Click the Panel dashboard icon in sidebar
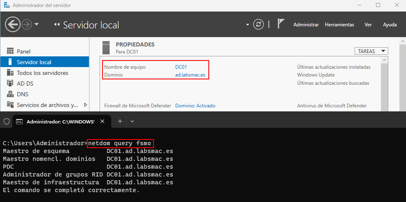The width and height of the screenshot is (406, 202). pyautogui.click(x=11, y=51)
